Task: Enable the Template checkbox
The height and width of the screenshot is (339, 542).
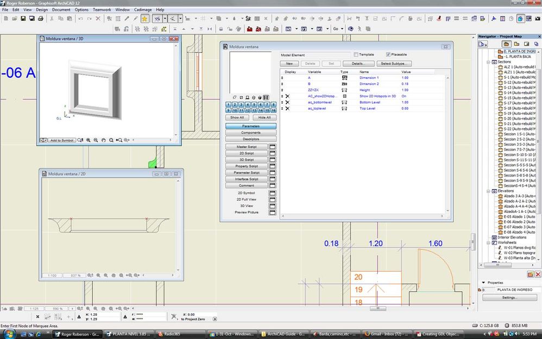Action: coord(356,55)
